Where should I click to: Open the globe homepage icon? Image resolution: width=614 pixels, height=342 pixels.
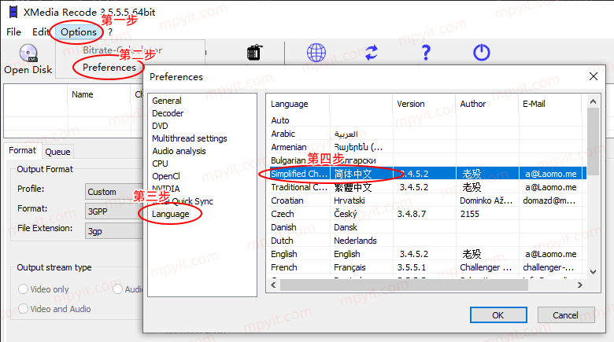(x=316, y=53)
